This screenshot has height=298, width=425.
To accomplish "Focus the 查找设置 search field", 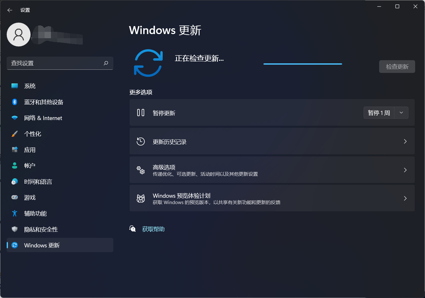I will pos(60,63).
